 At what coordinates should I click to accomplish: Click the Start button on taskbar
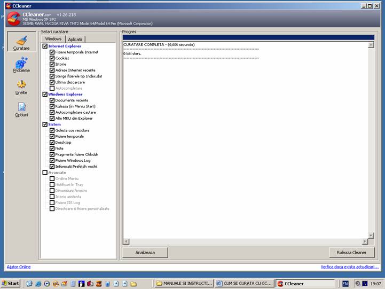point(11,283)
